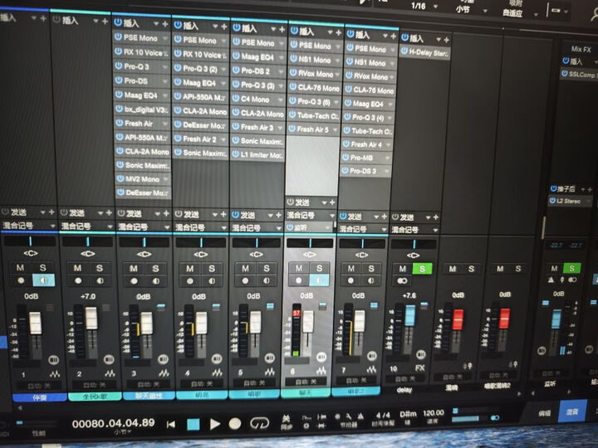Viewport: 598px width, 448px height.
Task: Open the insert menu arrow on channel 4
Action: 215,27
